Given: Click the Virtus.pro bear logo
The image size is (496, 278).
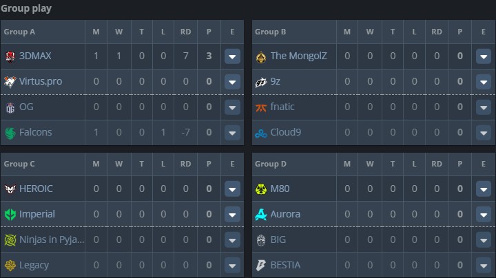Looking at the screenshot, I should click(x=10, y=81).
